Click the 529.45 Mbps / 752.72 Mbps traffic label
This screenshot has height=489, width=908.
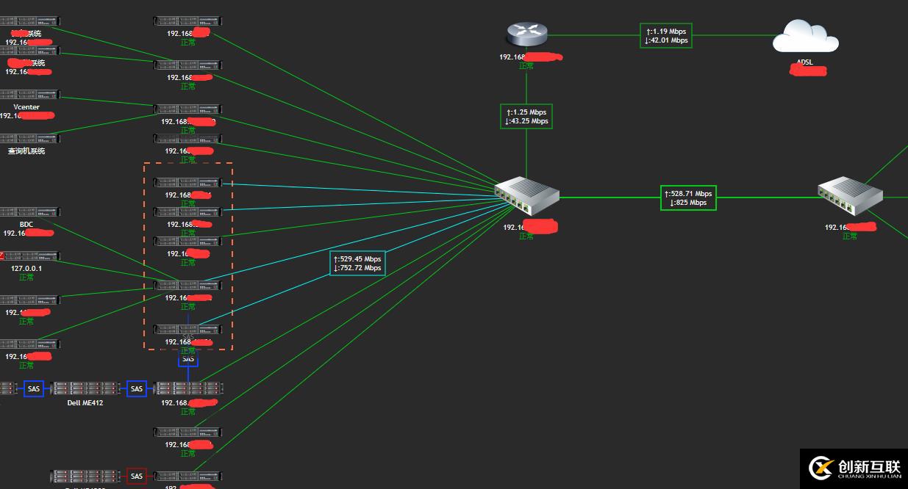coord(358,264)
